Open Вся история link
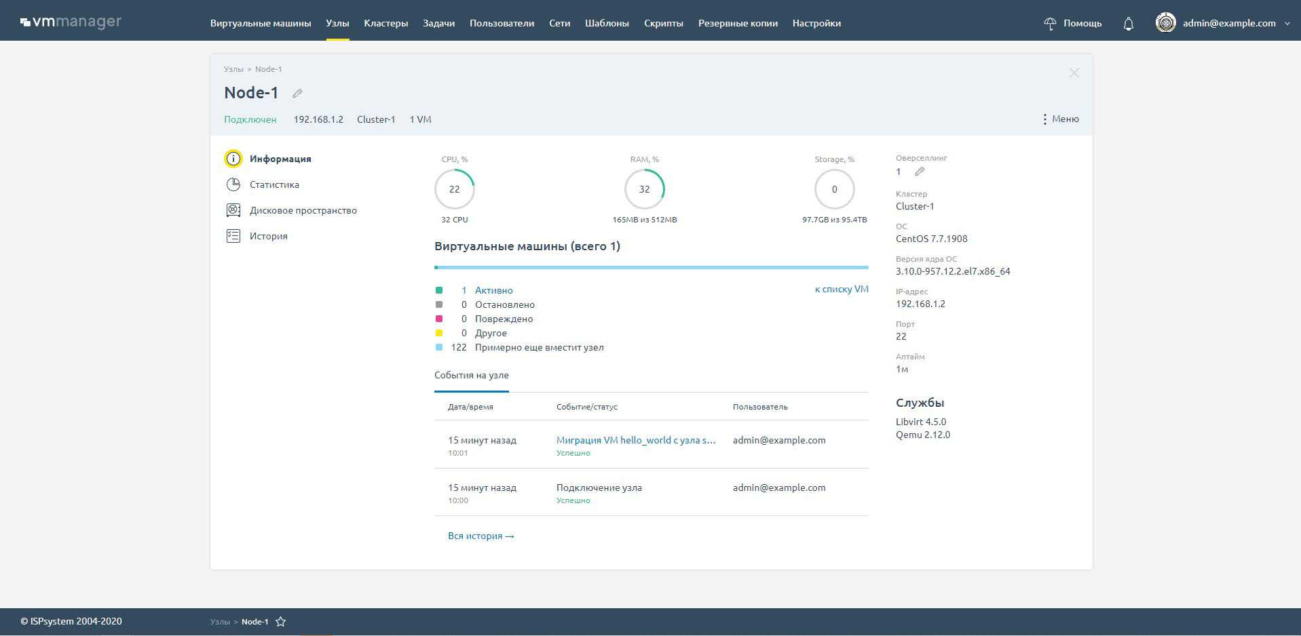Image resolution: width=1301 pixels, height=636 pixels. [x=480, y=536]
